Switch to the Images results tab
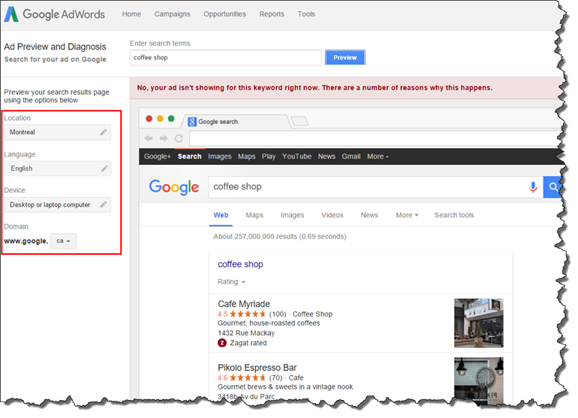The height and width of the screenshot is (418, 578). pyautogui.click(x=292, y=215)
